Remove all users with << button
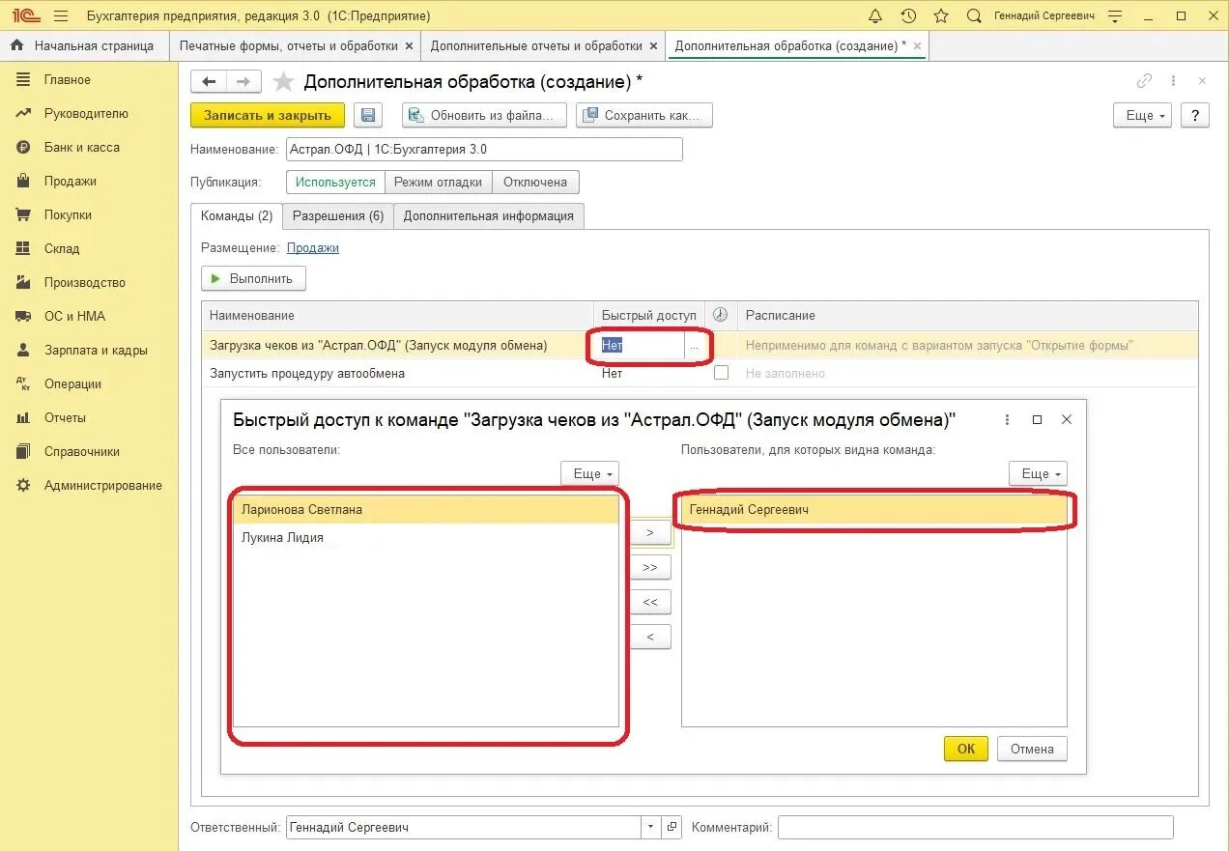Viewport: 1229px width, 851px height. [x=650, y=602]
